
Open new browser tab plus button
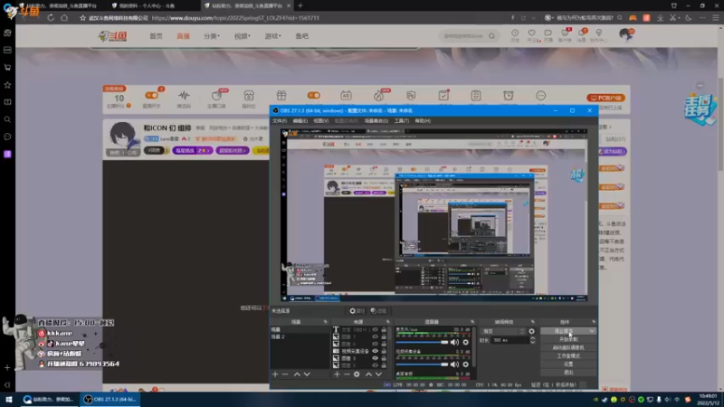(300, 5)
